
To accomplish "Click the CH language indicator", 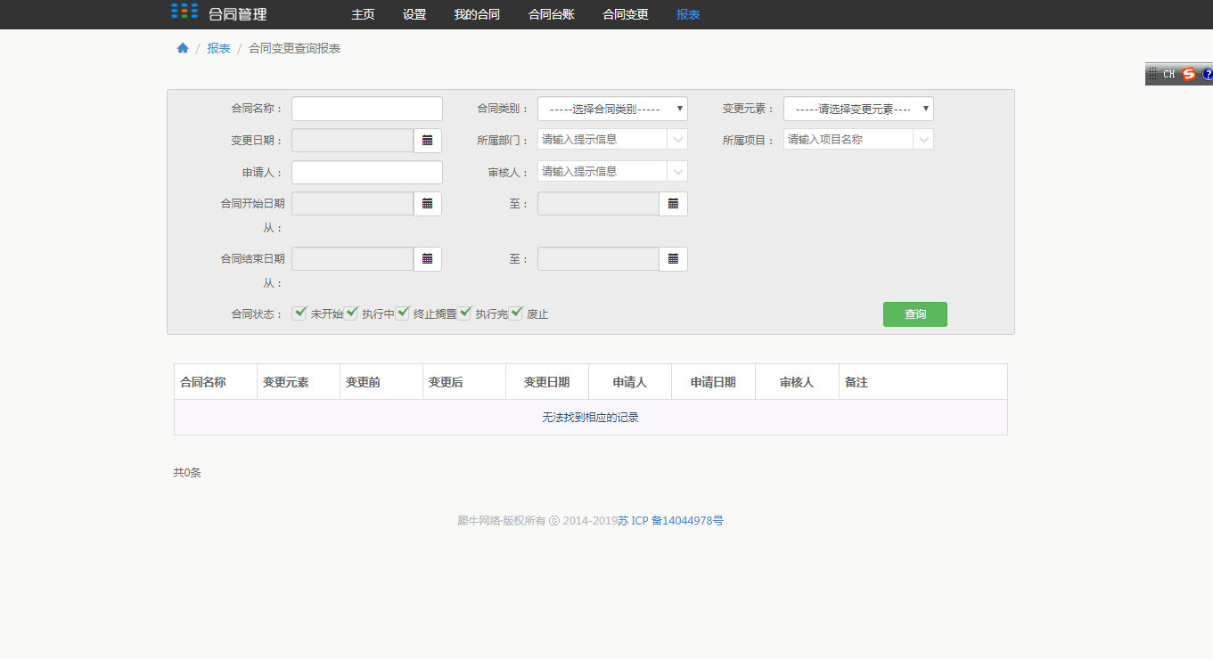I will [1169, 75].
